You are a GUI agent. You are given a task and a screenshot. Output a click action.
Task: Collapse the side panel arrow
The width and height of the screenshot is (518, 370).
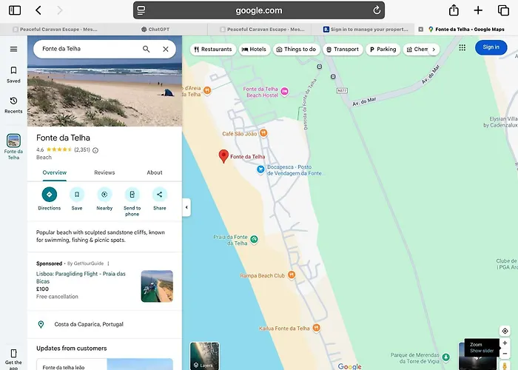coord(186,209)
